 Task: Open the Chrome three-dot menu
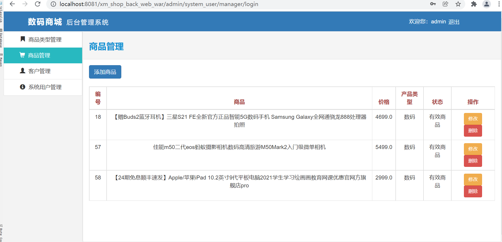coord(499,4)
